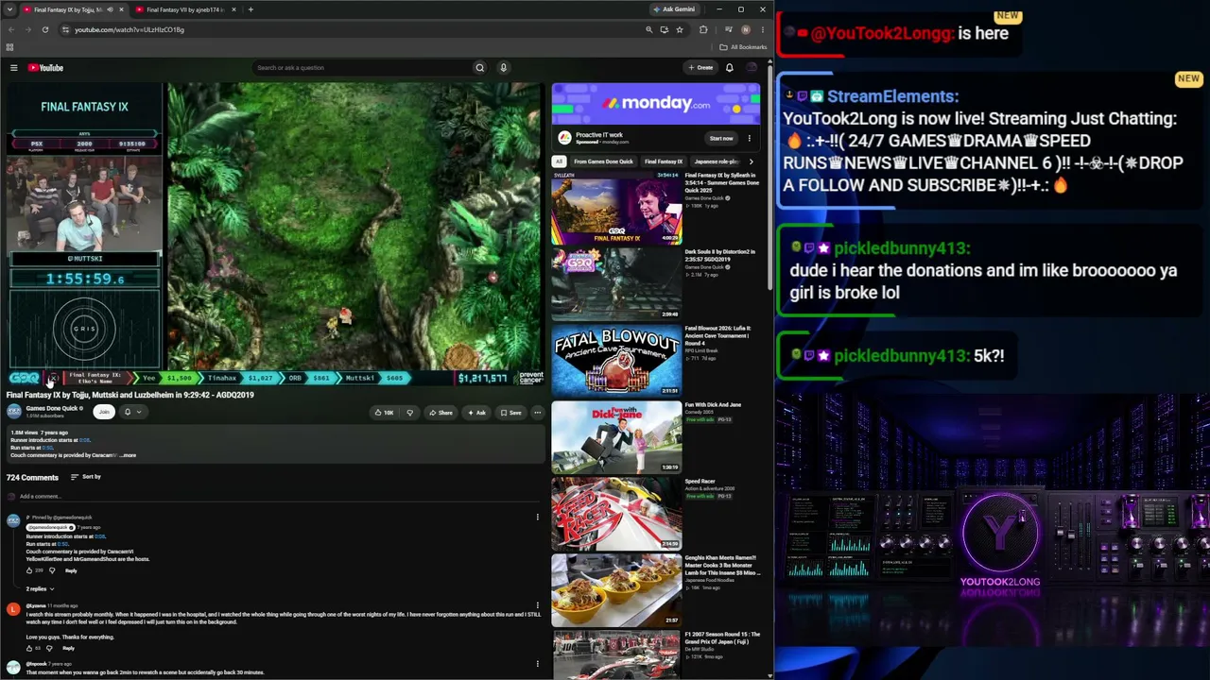The image size is (1210, 680).
Task: Click Start now on monday.com ad
Action: coord(721,138)
